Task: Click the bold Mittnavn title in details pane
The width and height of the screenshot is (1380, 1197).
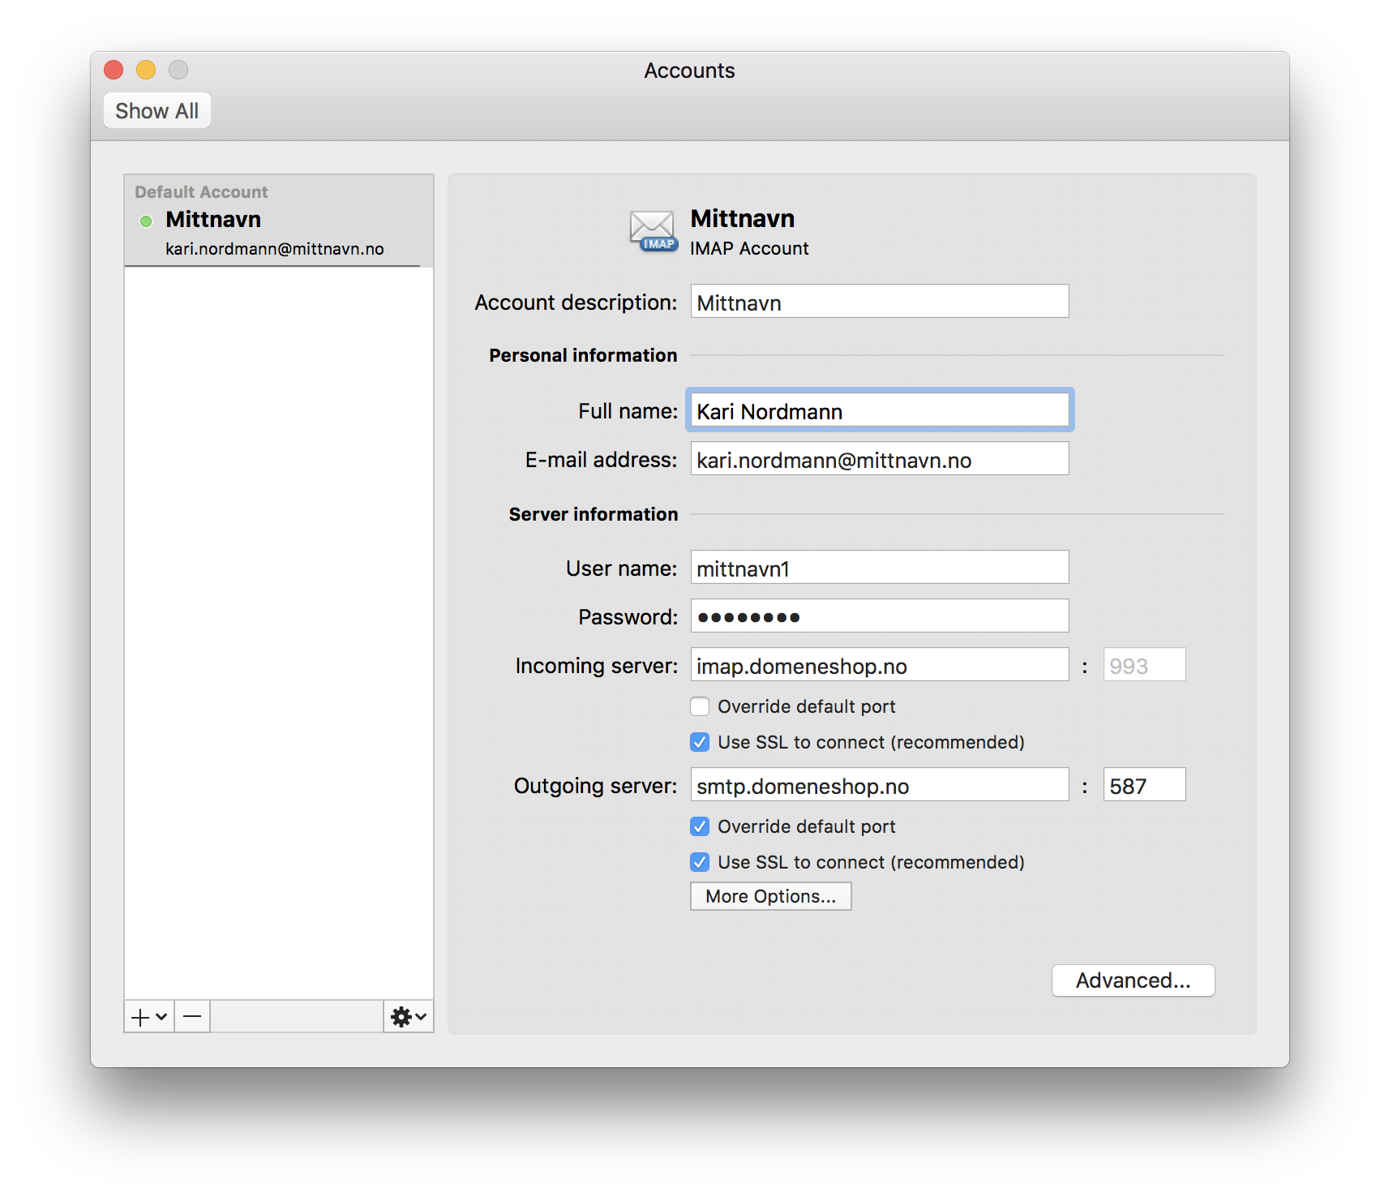Action: click(743, 219)
